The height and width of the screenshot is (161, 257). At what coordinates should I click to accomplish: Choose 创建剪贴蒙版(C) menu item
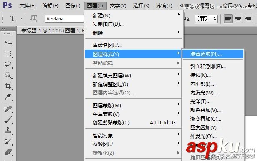(133, 122)
